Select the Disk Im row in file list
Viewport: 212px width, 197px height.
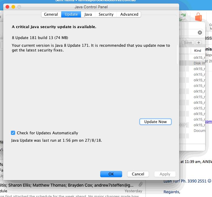[192, 63]
